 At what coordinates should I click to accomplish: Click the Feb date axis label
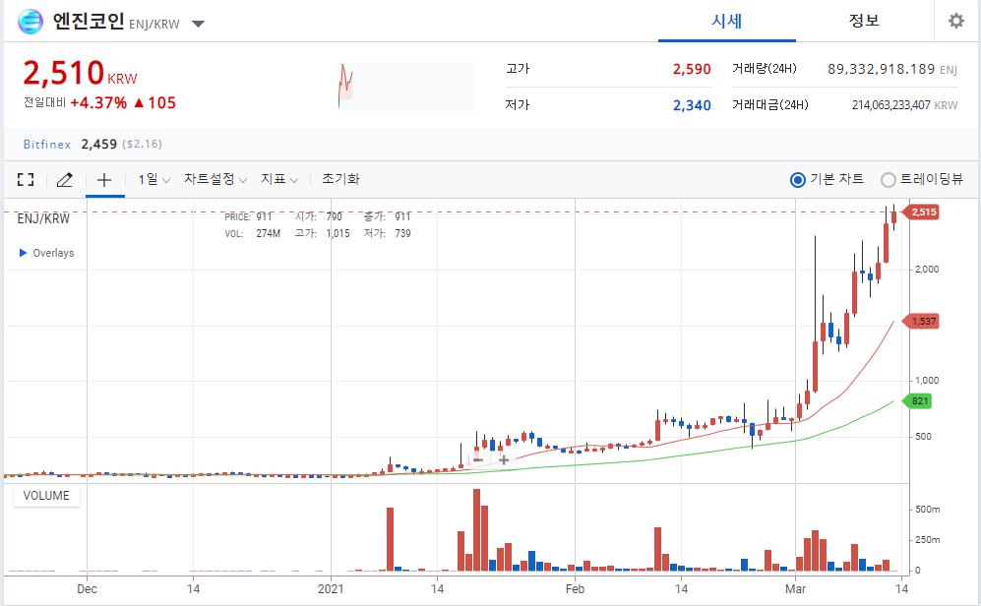(575, 589)
